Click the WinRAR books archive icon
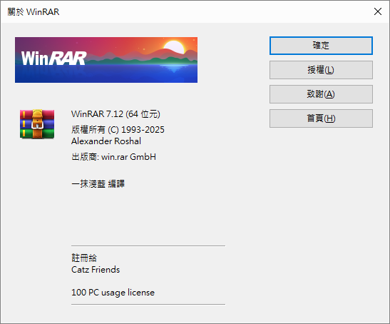Viewport: 390px width, 324px height. point(37,123)
